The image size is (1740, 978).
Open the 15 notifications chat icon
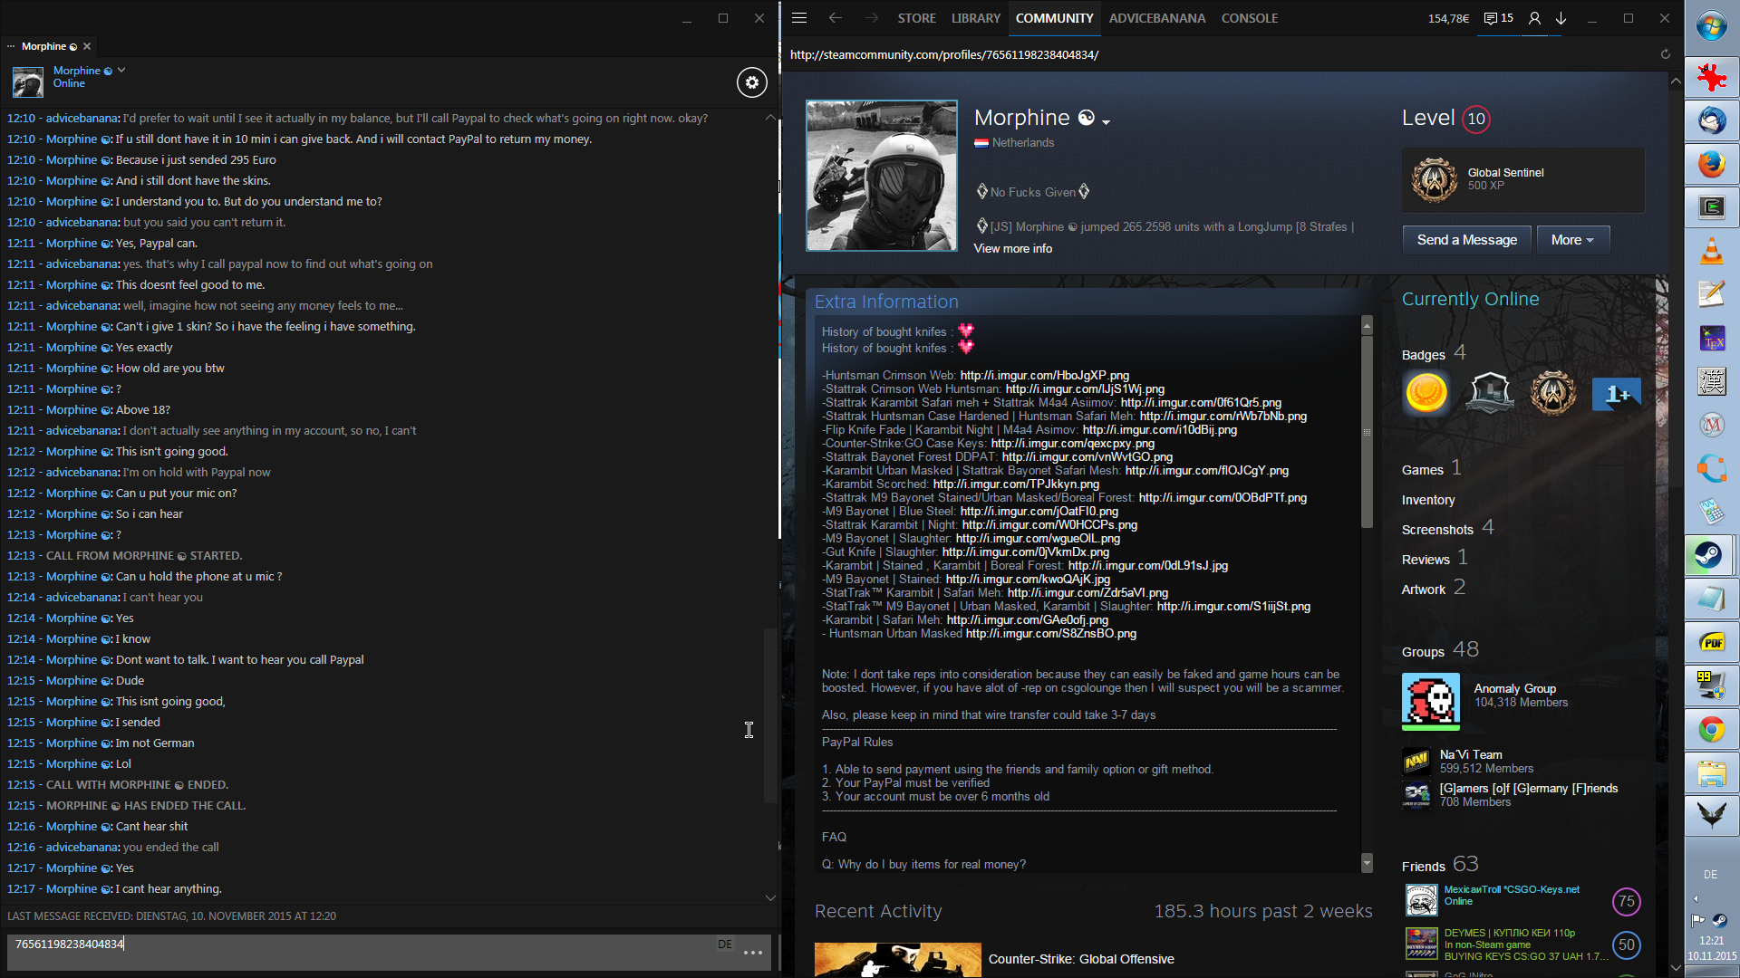tap(1498, 18)
